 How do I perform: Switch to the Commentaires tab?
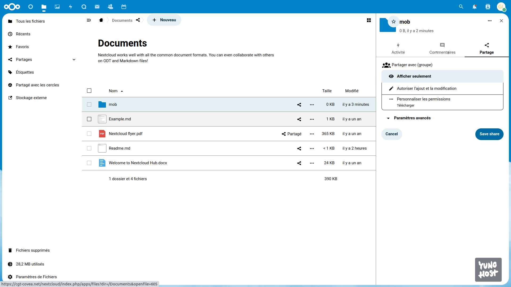442,48
